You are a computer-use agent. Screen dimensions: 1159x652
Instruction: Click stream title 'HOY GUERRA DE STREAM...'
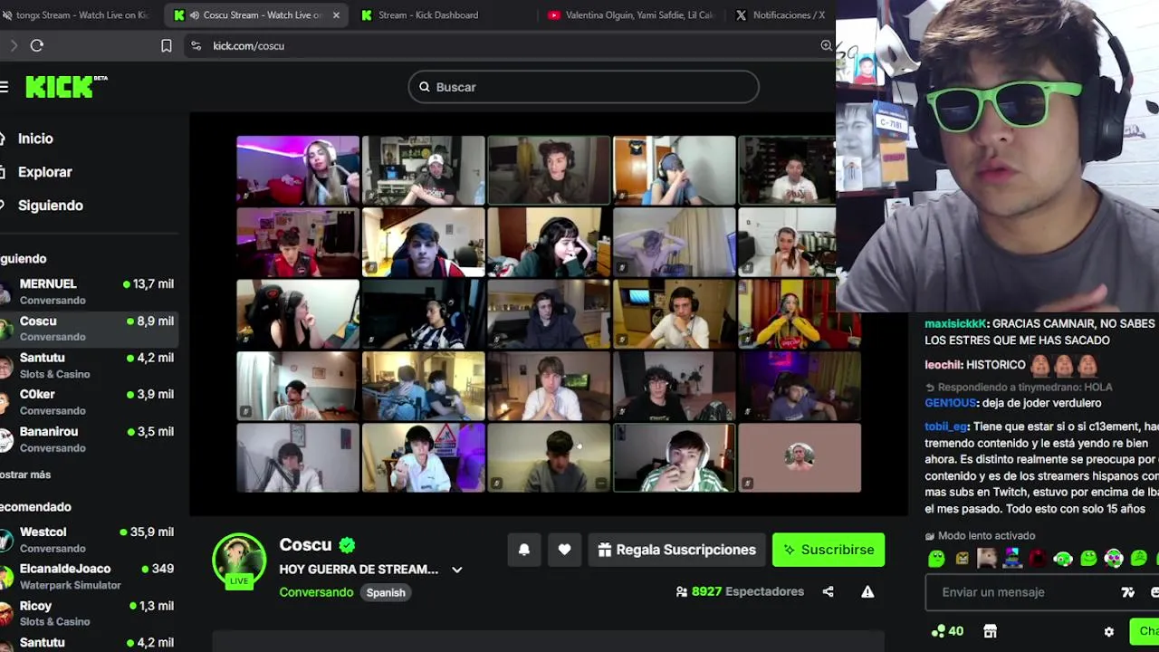point(359,570)
